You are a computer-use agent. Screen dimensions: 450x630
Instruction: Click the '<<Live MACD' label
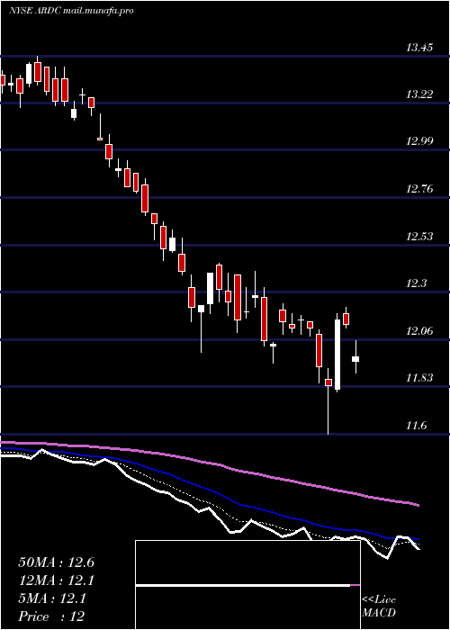379,606
